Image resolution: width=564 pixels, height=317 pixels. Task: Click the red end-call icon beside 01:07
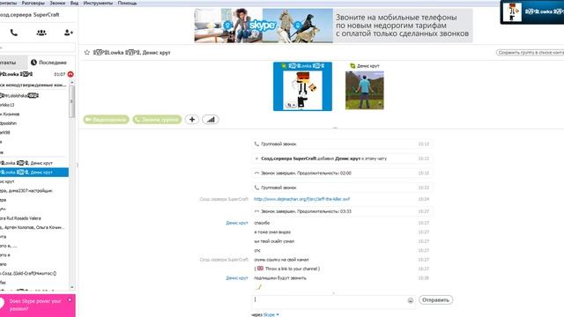pos(70,74)
